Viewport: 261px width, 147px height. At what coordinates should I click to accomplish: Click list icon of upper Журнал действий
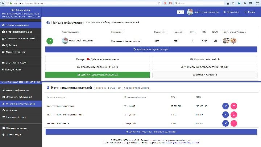coord(3,52)
